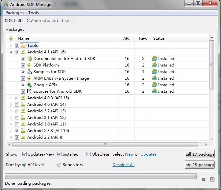Check the Android 3.0 (API 11) checkbox
Viewport: 221px width, 190px height.
click(17, 124)
